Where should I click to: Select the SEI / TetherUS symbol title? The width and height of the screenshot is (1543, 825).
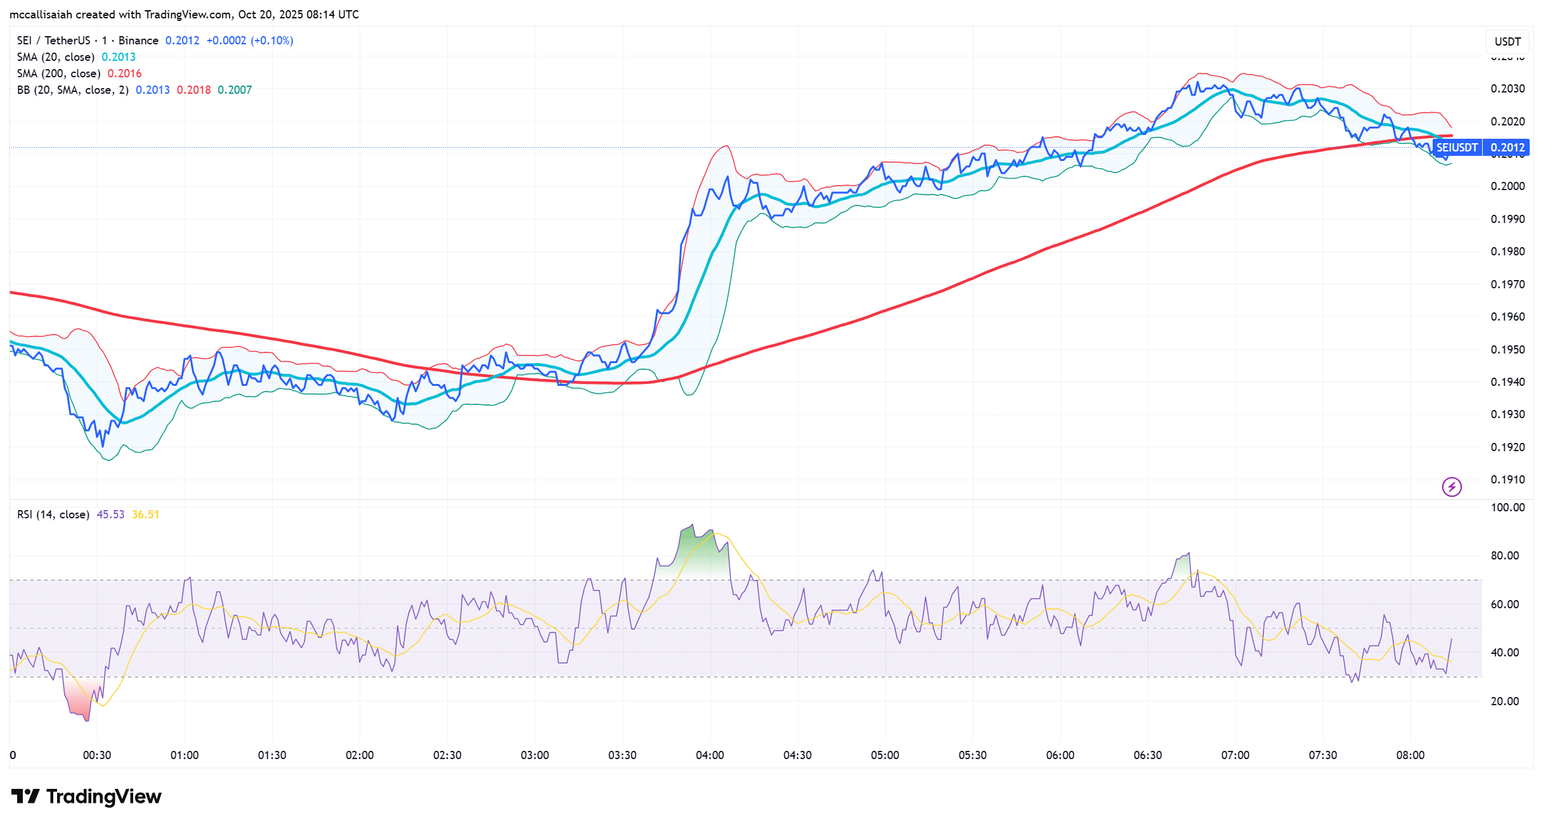tap(53, 41)
